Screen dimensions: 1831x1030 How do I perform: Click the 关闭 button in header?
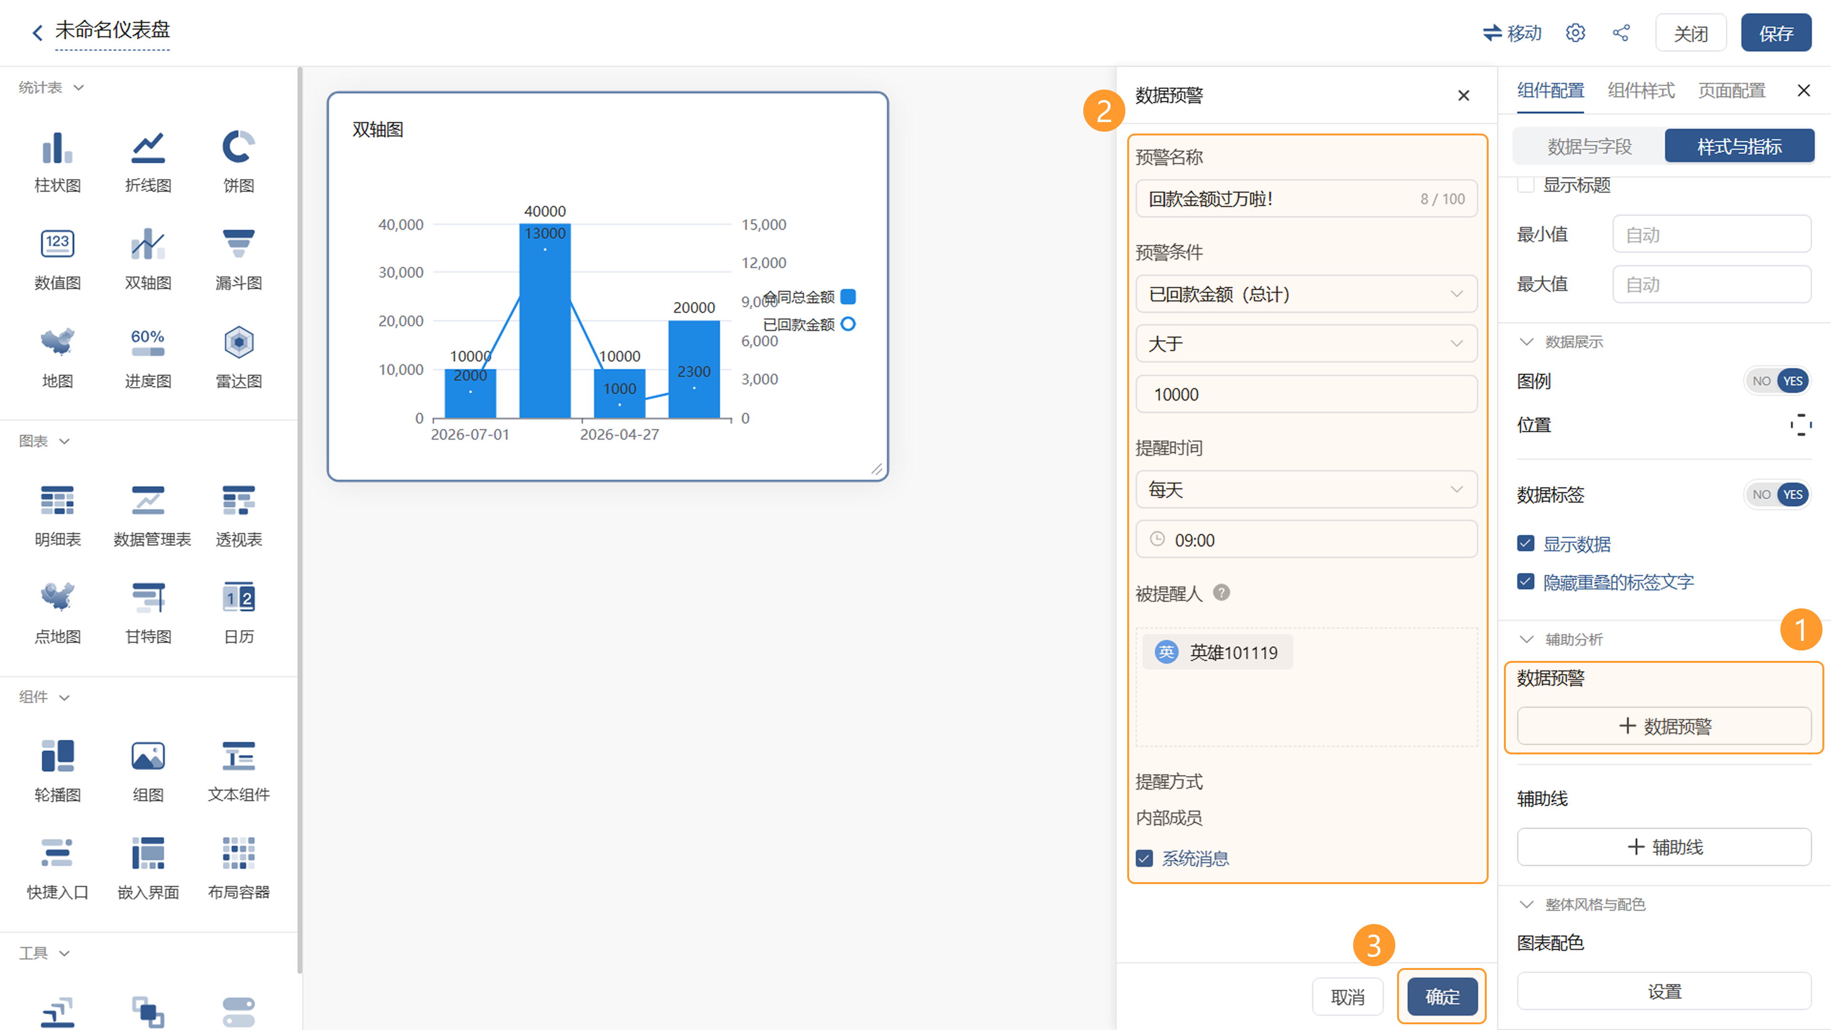pos(1691,33)
